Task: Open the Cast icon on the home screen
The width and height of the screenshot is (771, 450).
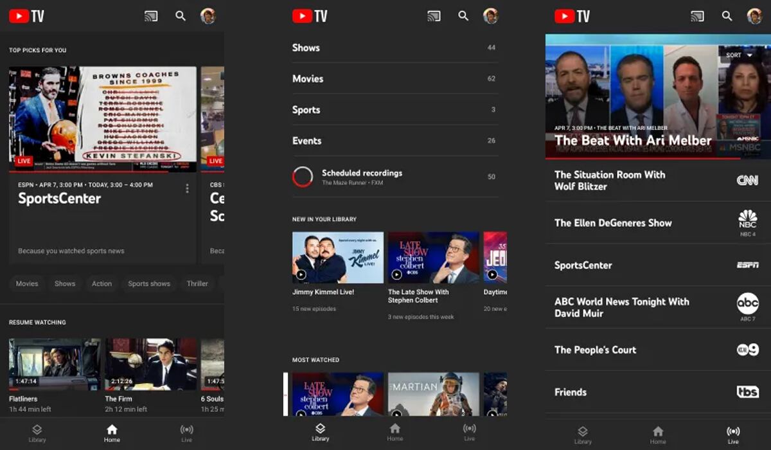Action: pos(152,15)
